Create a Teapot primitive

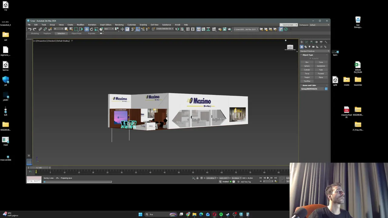pos(307,77)
